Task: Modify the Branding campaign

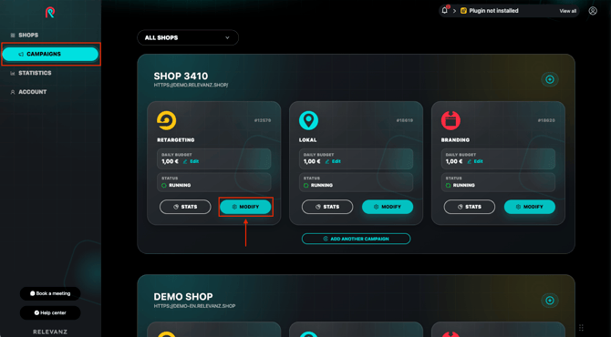Action: [530, 207]
